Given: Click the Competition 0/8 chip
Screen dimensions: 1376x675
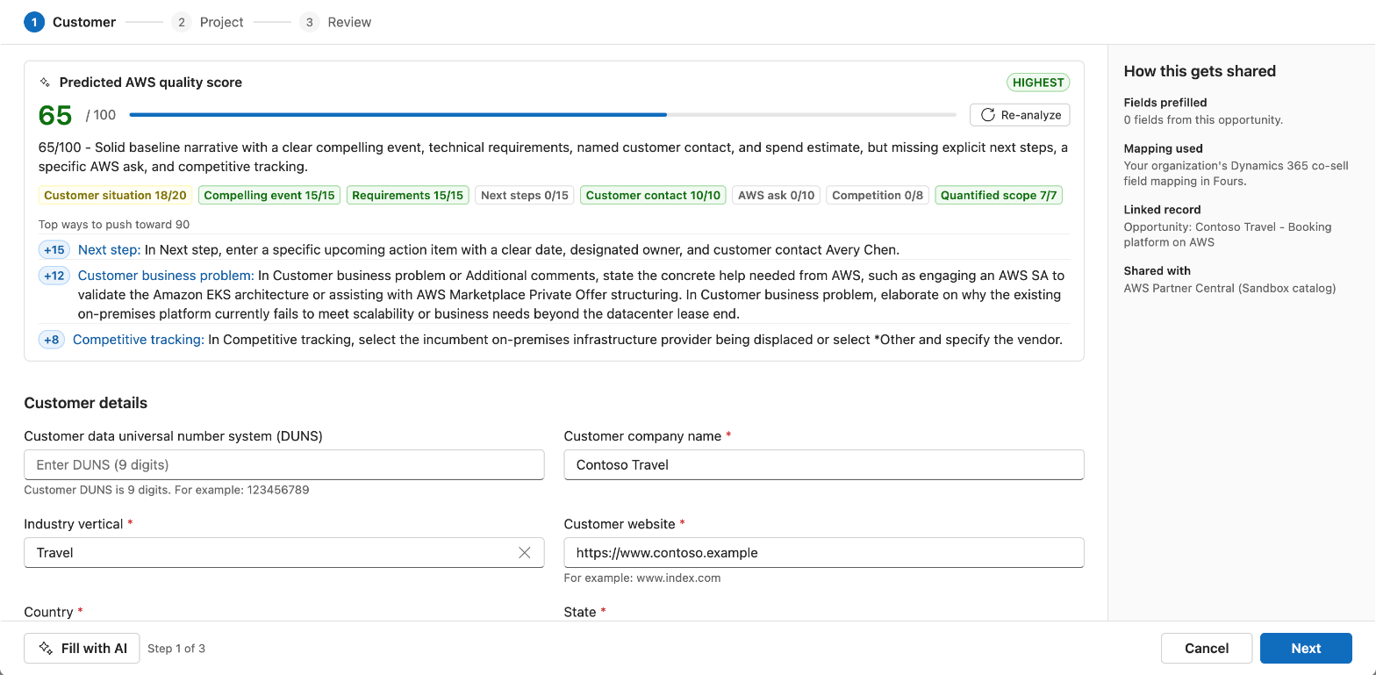Looking at the screenshot, I should 878,196.
